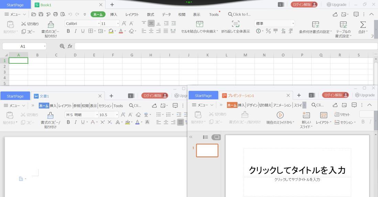Click the magnifier zoom icon beside fx

tap(62, 46)
